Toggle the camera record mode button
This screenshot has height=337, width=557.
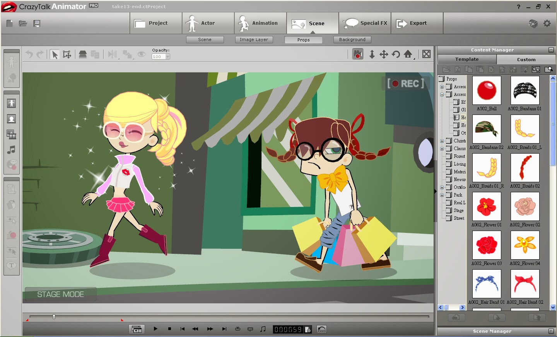[x=358, y=54]
